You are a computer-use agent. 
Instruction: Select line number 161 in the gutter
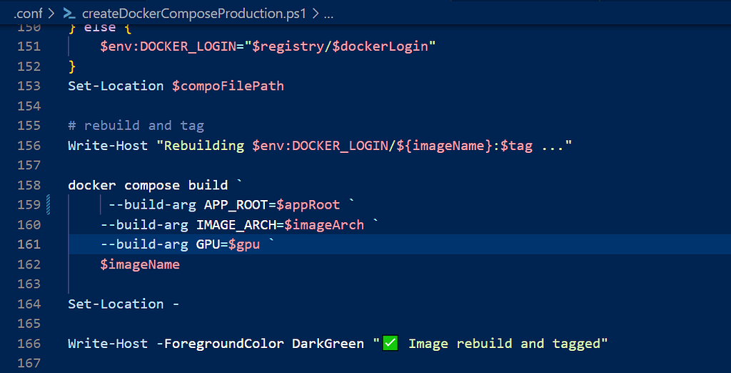[x=29, y=244]
